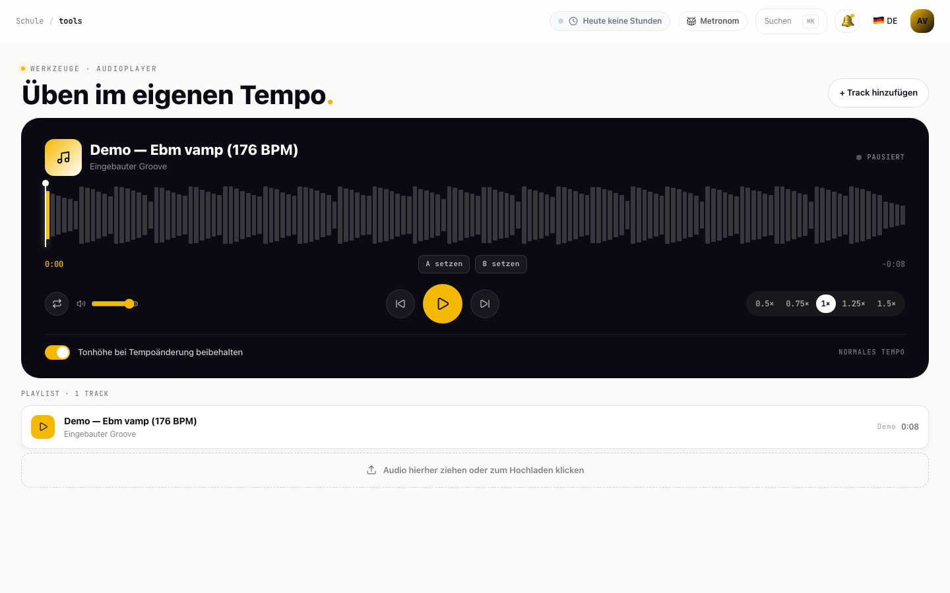
Task: Select the Demo — Ebm vamp playlist row
Action: click(x=475, y=427)
